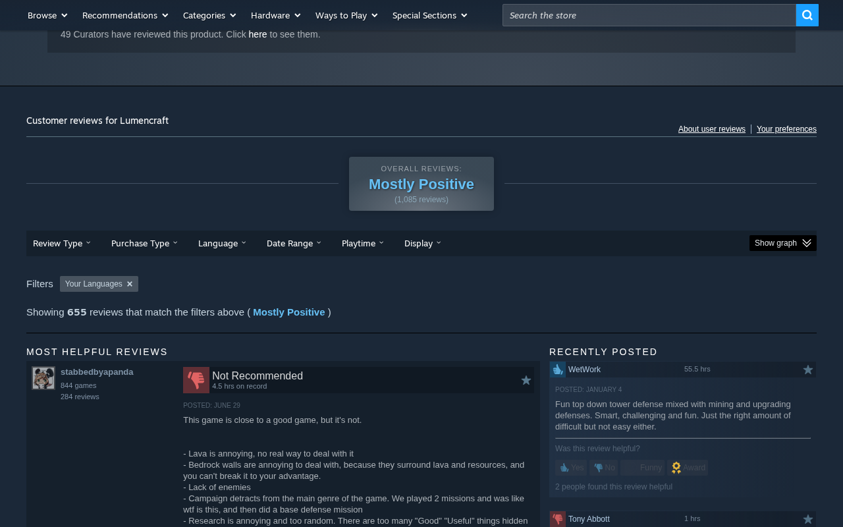Image resolution: width=843 pixels, height=527 pixels.
Task: Click '2 people found this review helpful'
Action: [x=614, y=487]
